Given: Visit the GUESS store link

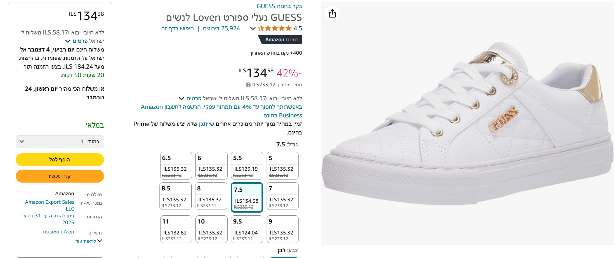Looking at the screenshot, I should pos(279,6).
